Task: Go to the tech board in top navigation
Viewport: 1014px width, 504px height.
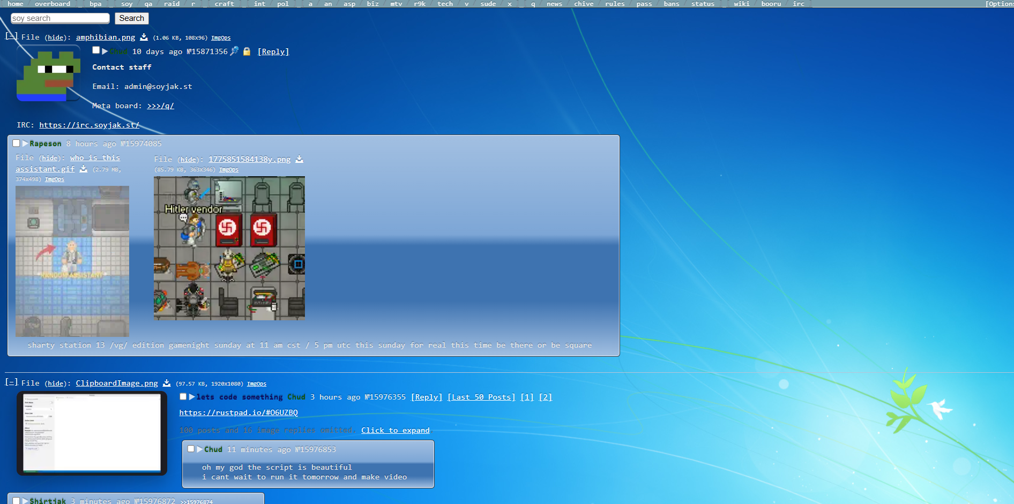Action: 445,4
